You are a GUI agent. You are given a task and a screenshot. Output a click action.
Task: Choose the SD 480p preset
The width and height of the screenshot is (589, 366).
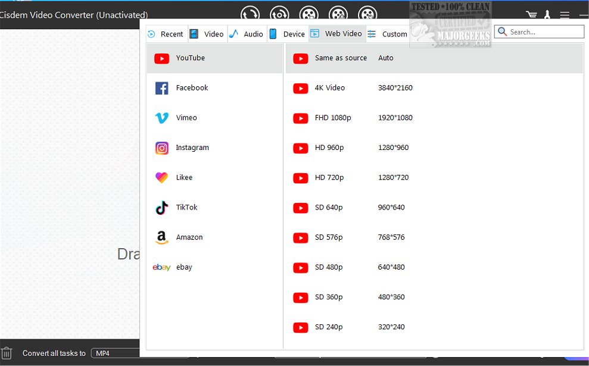pyautogui.click(x=434, y=267)
